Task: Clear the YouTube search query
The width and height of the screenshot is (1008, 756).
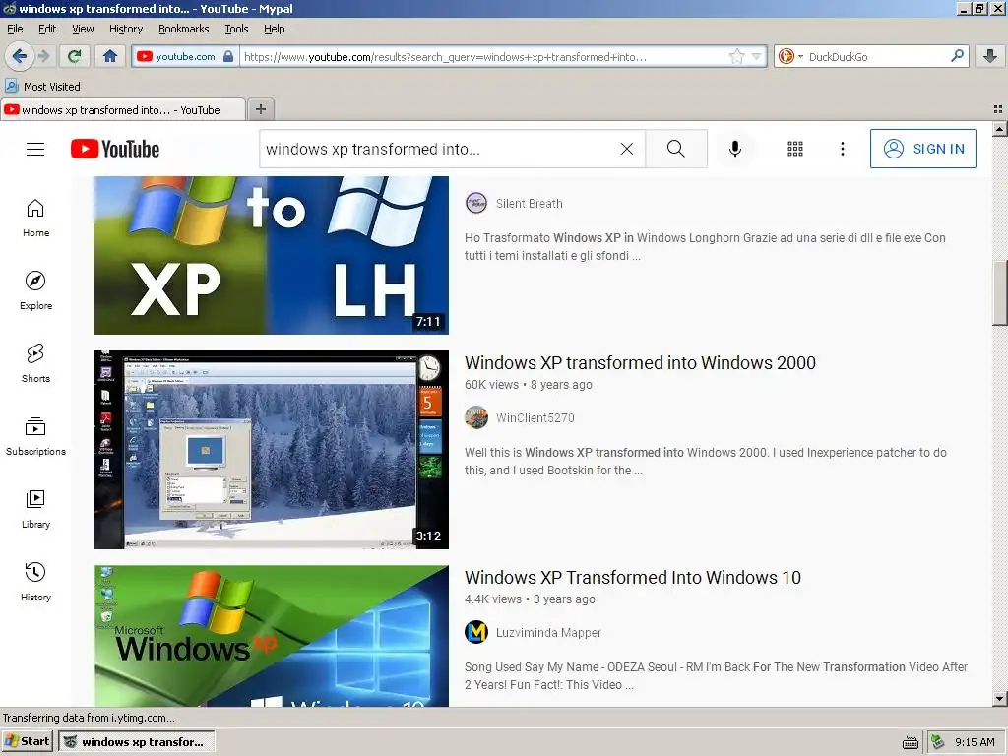Action: tap(627, 150)
